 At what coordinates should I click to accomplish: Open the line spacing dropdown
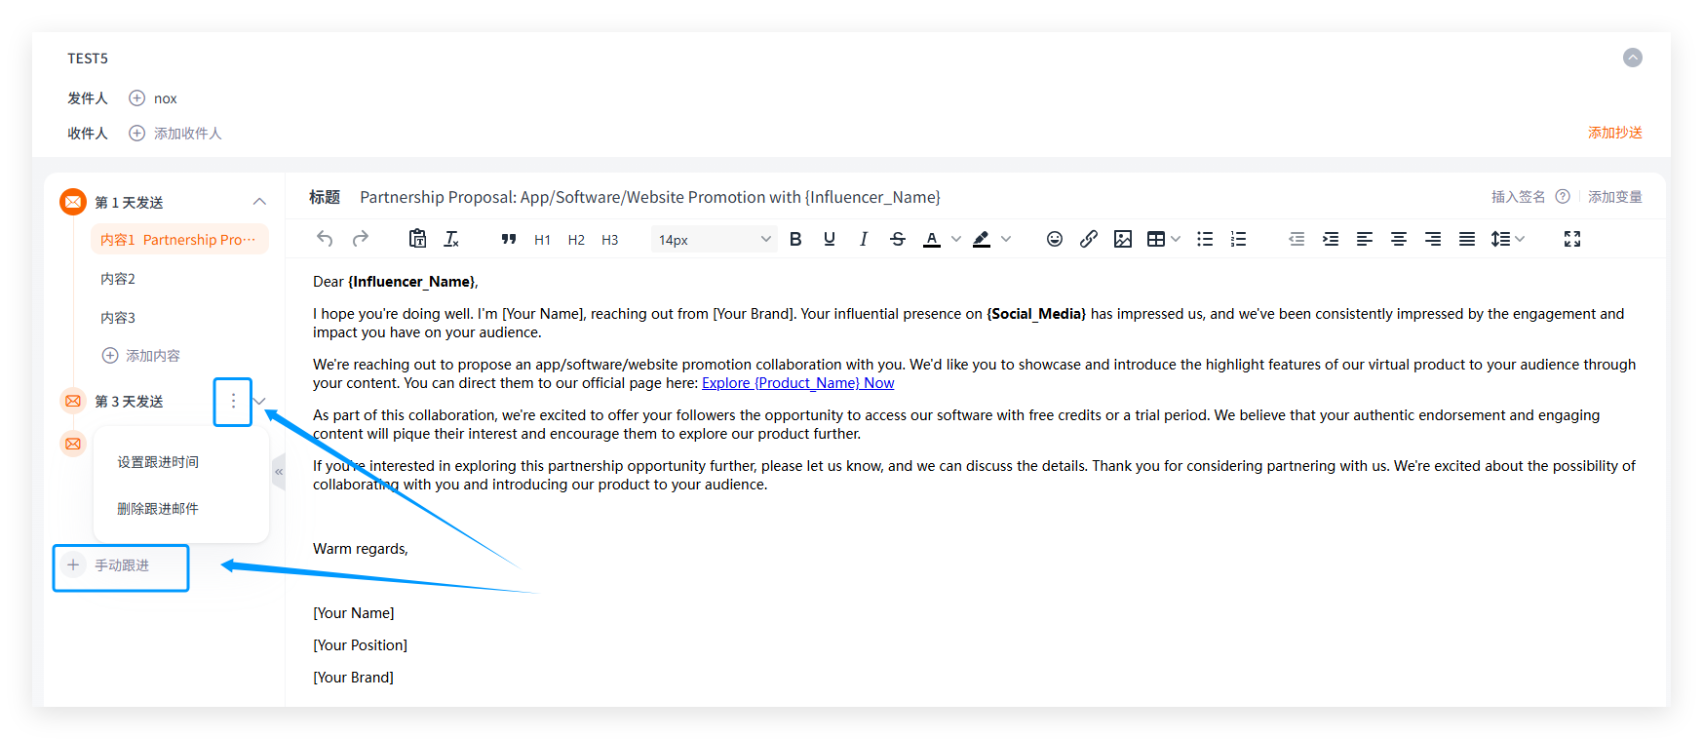(1507, 239)
